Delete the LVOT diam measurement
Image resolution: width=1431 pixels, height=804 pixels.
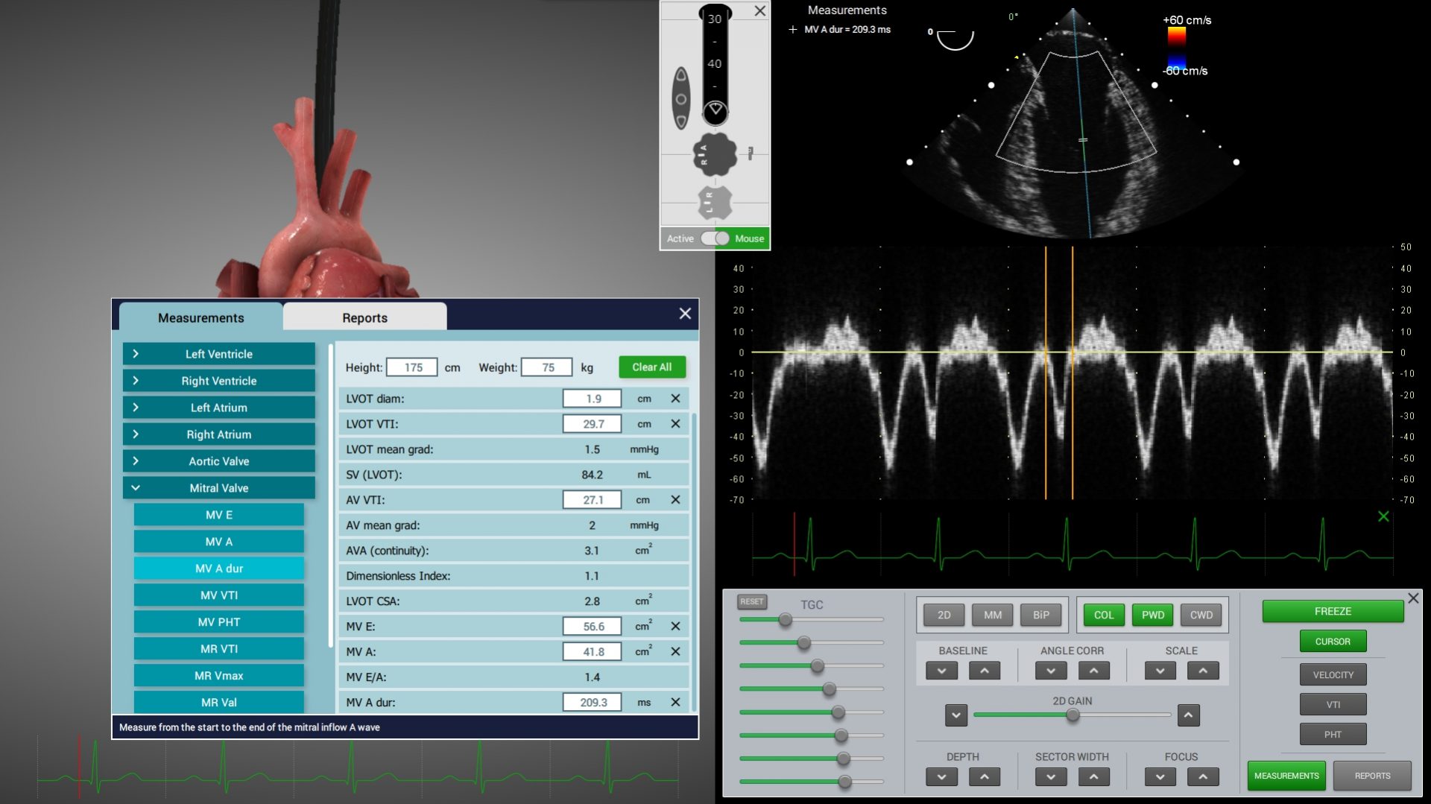[675, 399]
